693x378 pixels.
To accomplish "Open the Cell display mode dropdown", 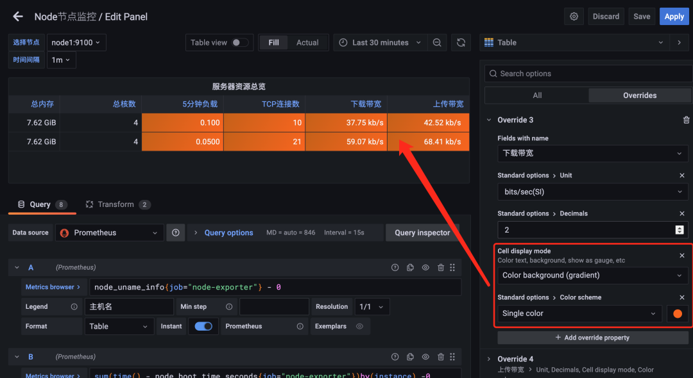I will [592, 275].
